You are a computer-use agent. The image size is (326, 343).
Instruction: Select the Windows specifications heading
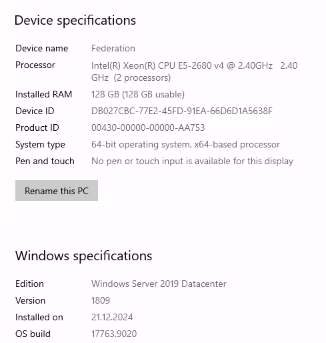83,256
